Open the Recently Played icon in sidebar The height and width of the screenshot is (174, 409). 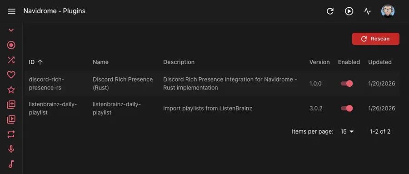tap(11, 119)
